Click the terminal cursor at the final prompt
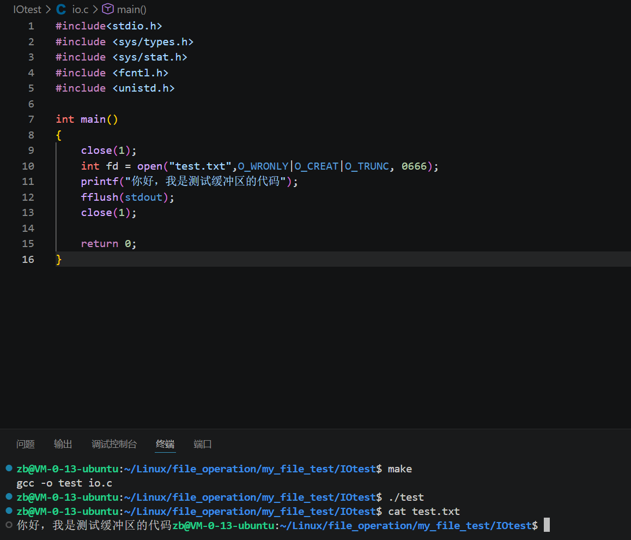631x540 pixels. 547,525
